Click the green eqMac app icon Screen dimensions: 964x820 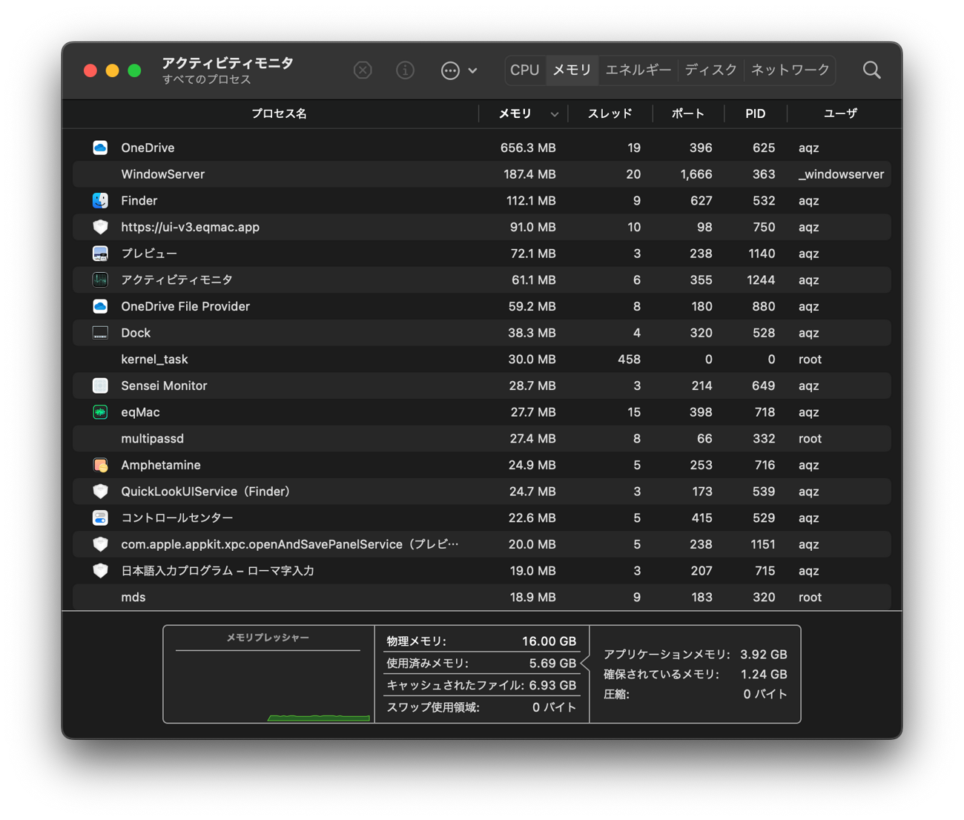pyautogui.click(x=100, y=412)
